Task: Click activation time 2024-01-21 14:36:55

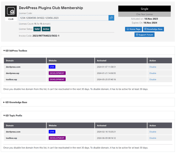Action: pyautogui.click(x=106, y=73)
